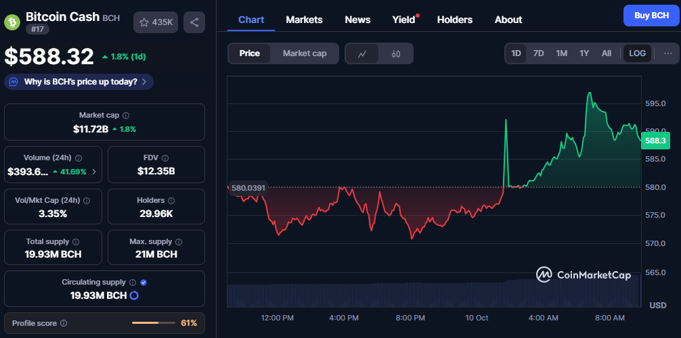681x338 pixels.
Task: Select the 7D time range
Action: point(538,53)
